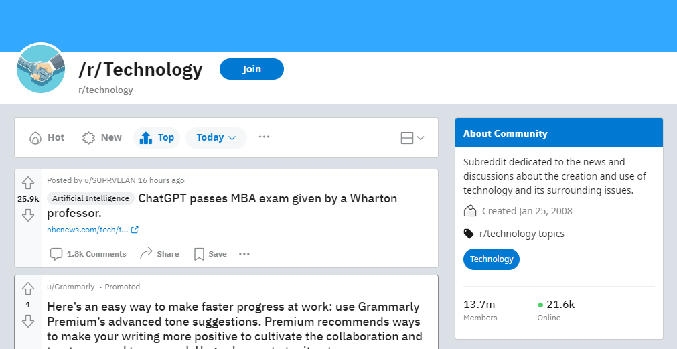
Task: Upvote the ChatGPT MBA exam post
Action: pyautogui.click(x=28, y=183)
